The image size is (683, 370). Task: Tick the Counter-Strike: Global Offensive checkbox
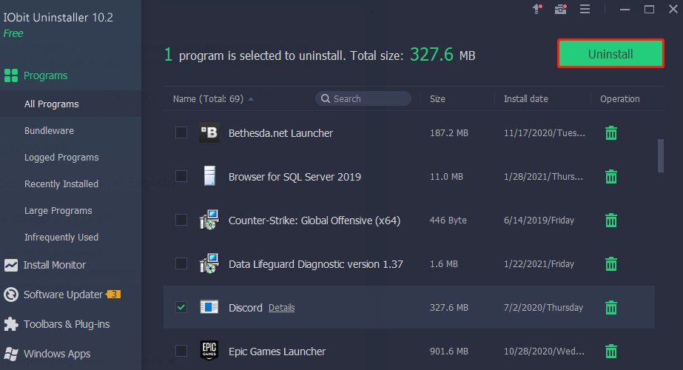tap(181, 220)
